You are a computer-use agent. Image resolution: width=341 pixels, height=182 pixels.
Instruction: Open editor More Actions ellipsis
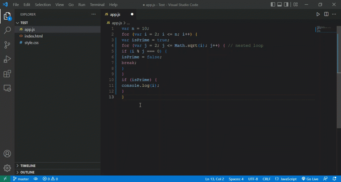click(x=334, y=14)
